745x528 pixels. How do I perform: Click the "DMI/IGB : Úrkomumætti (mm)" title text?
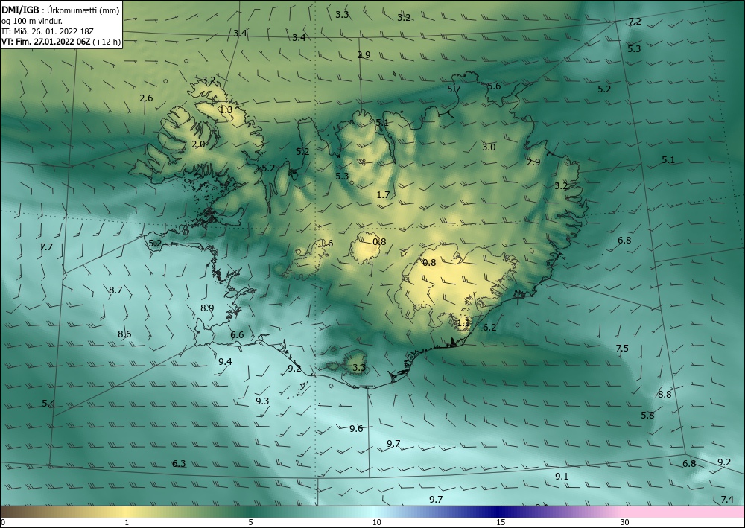[60, 10]
